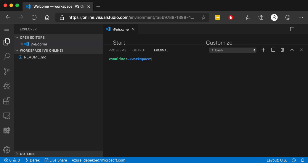This screenshot has width=308, height=163.
Task: Open editor More Actions menu
Action: (301, 29)
